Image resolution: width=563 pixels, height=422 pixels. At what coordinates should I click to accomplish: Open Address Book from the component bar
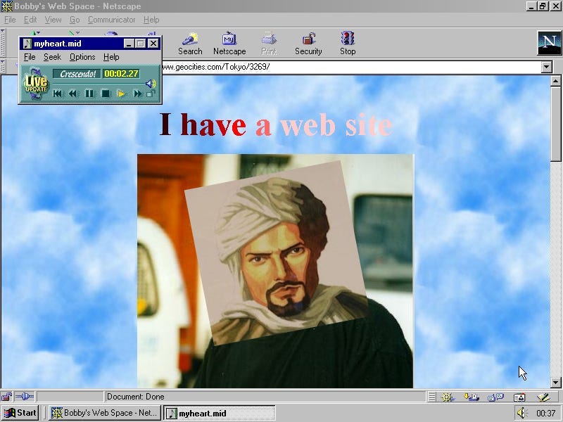519,397
